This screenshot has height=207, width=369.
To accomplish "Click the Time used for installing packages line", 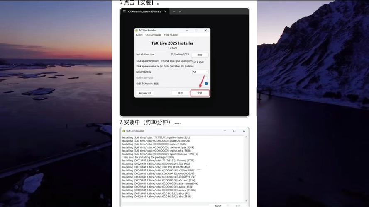I will point(148,157).
